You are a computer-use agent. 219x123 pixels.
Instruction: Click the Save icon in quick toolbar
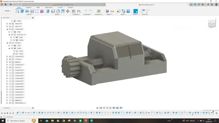click(x=11, y=4)
